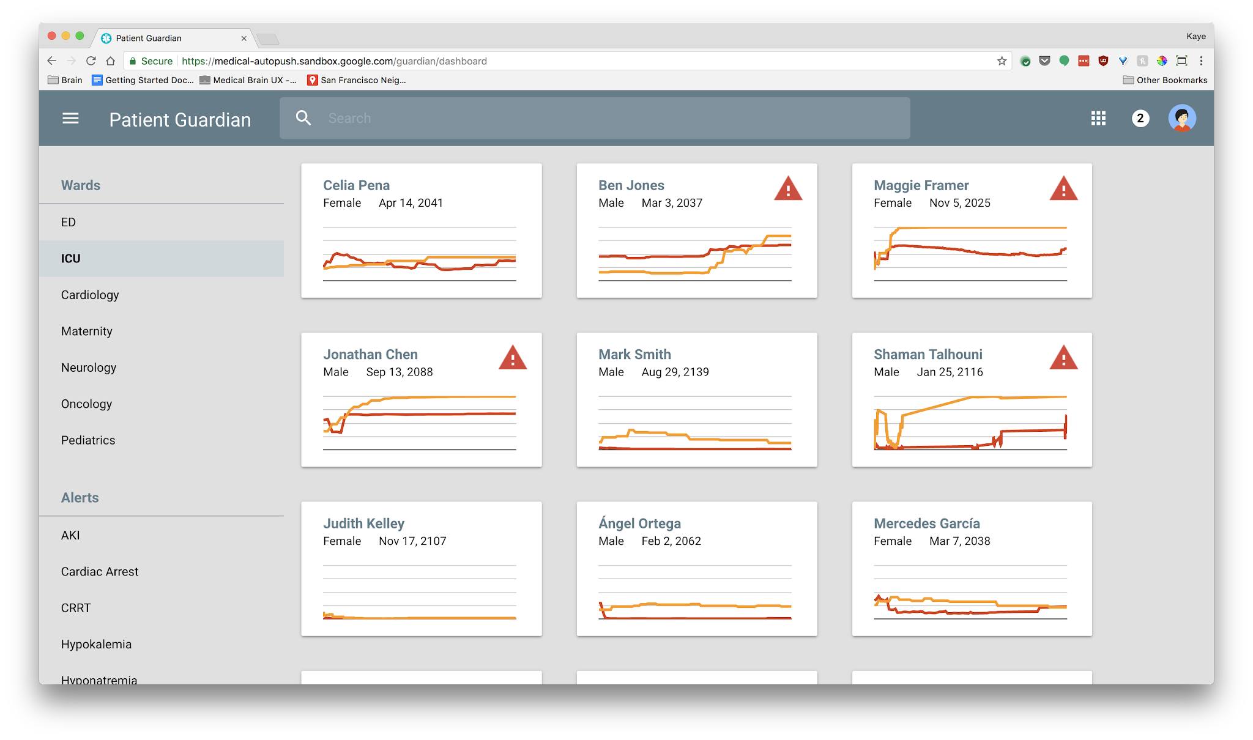The height and width of the screenshot is (740, 1253).
Task: Open the apps grid icon
Action: coord(1098,118)
